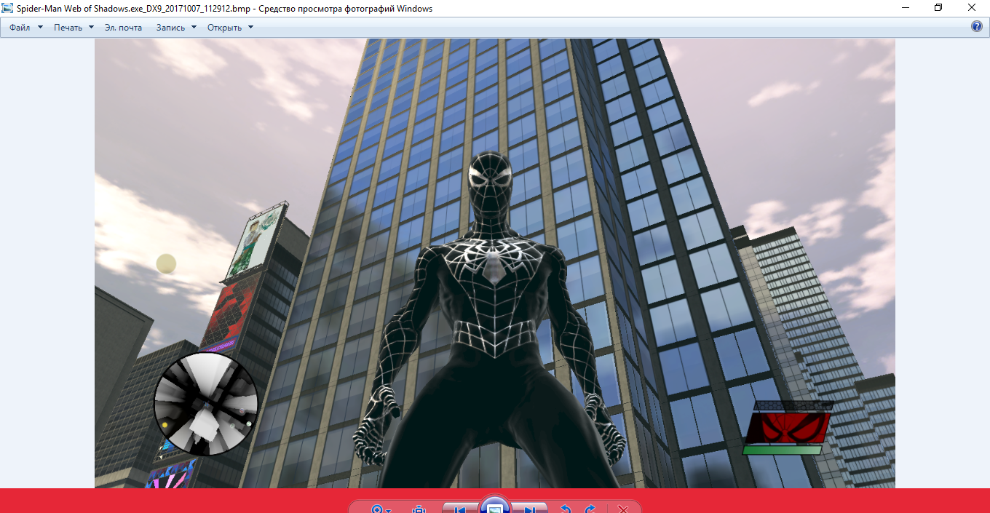Close the photo viewer window
Image resolution: width=990 pixels, height=513 pixels.
coord(972,8)
